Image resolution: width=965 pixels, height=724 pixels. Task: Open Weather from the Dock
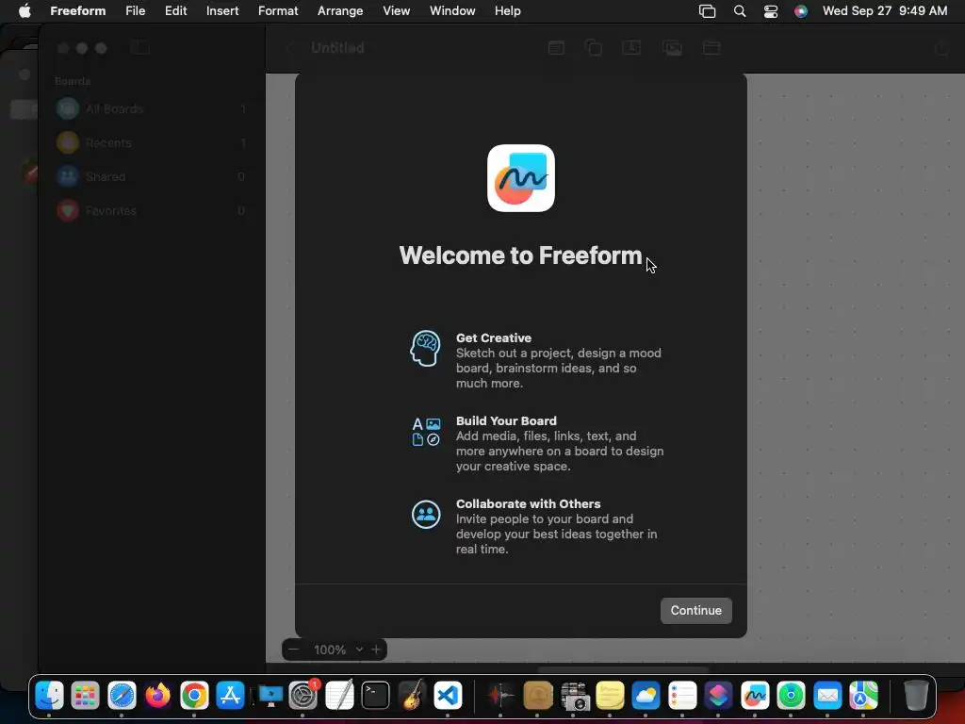coord(646,696)
